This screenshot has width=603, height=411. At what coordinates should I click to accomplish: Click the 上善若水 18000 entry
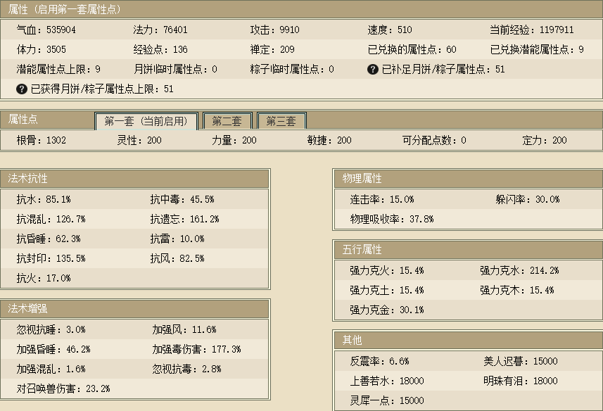pyautogui.click(x=387, y=381)
